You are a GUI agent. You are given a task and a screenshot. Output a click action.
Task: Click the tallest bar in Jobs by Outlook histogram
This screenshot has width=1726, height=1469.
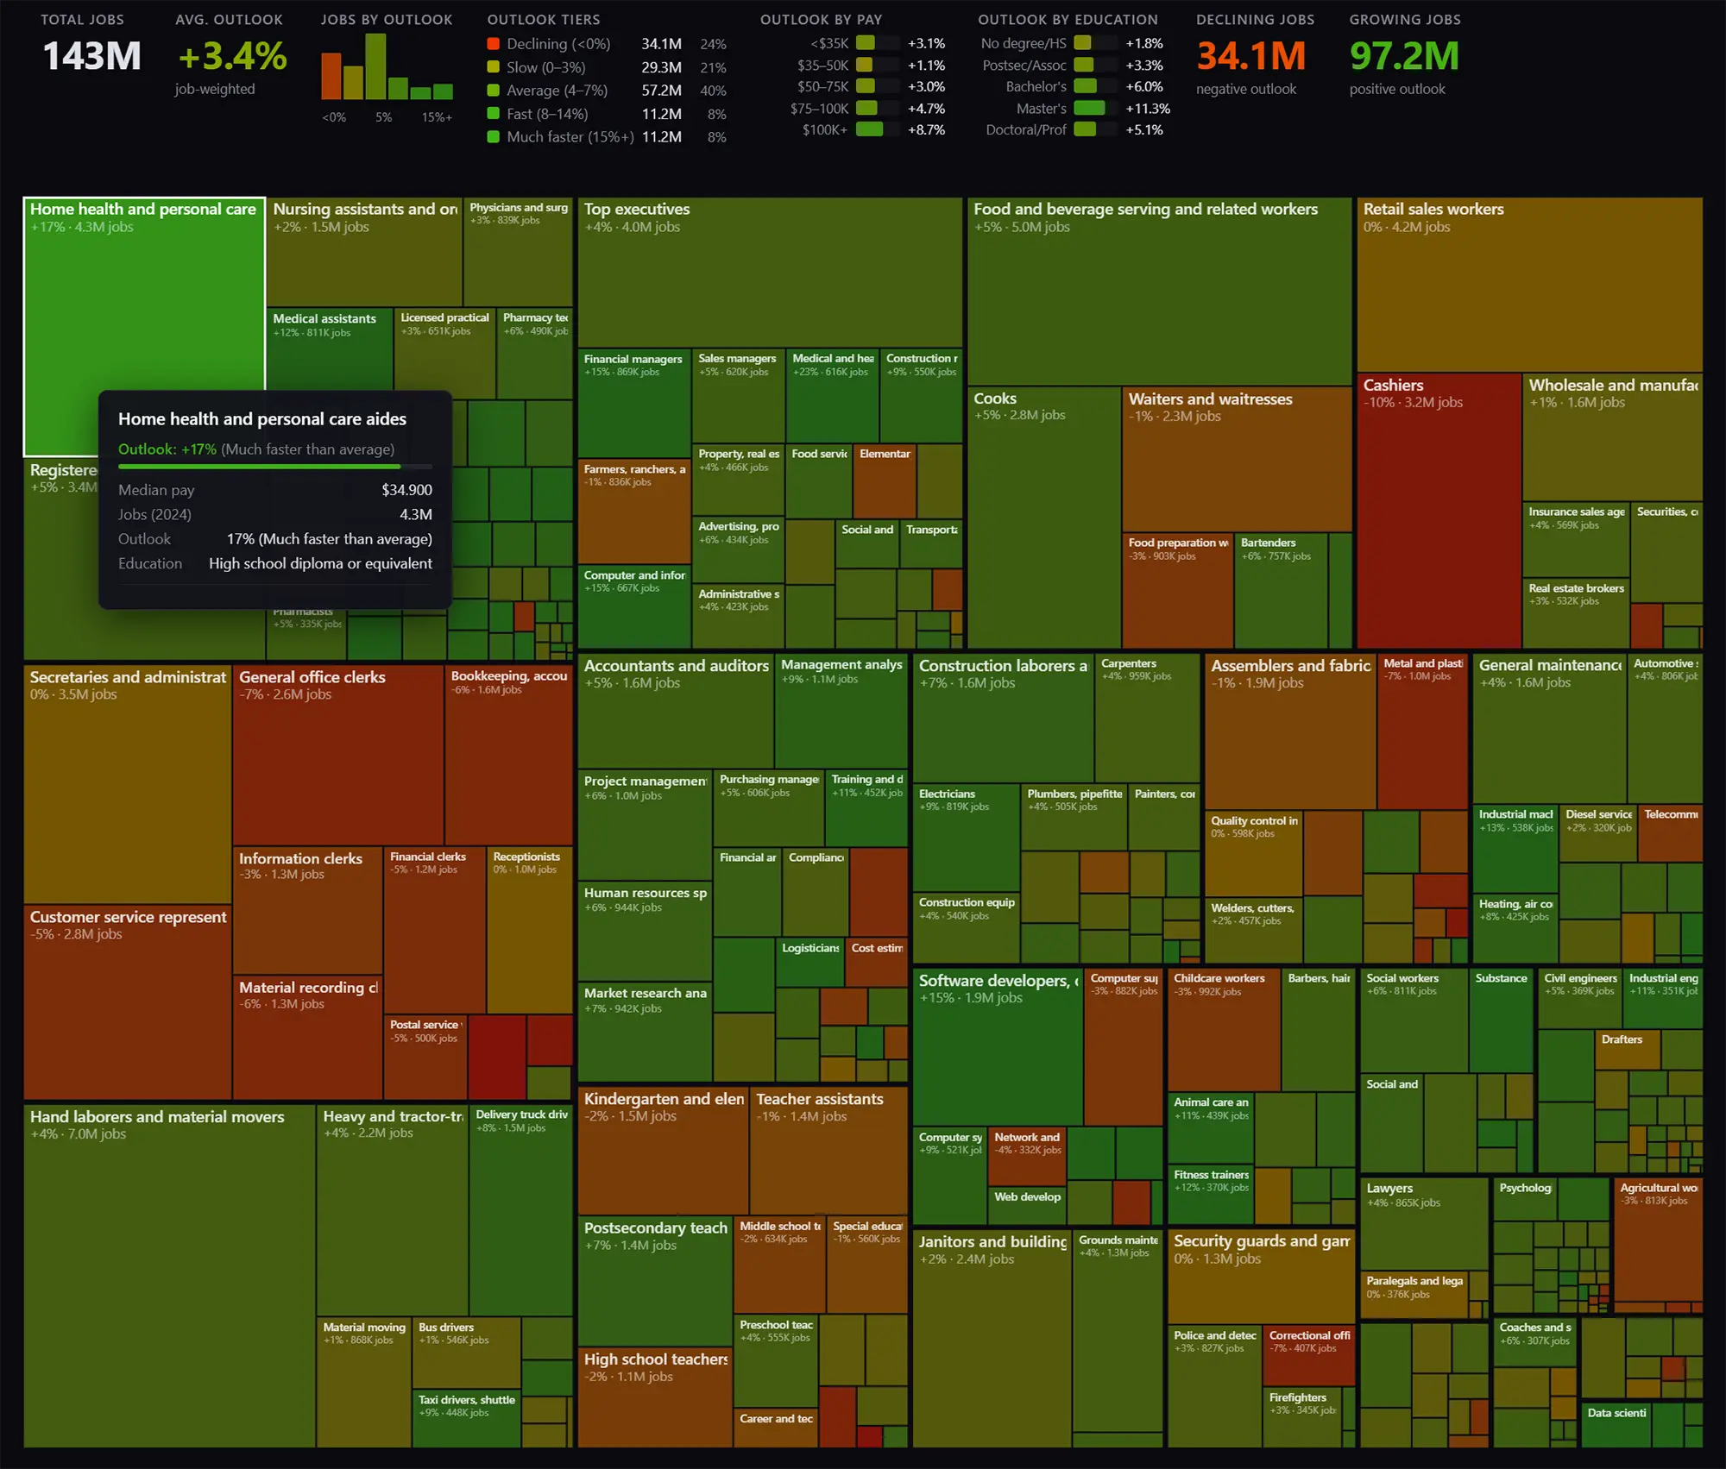point(375,66)
